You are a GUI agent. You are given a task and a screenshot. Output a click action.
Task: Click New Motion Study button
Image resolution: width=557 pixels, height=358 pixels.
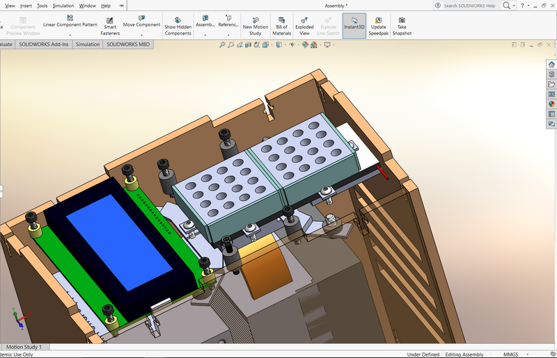(x=256, y=26)
